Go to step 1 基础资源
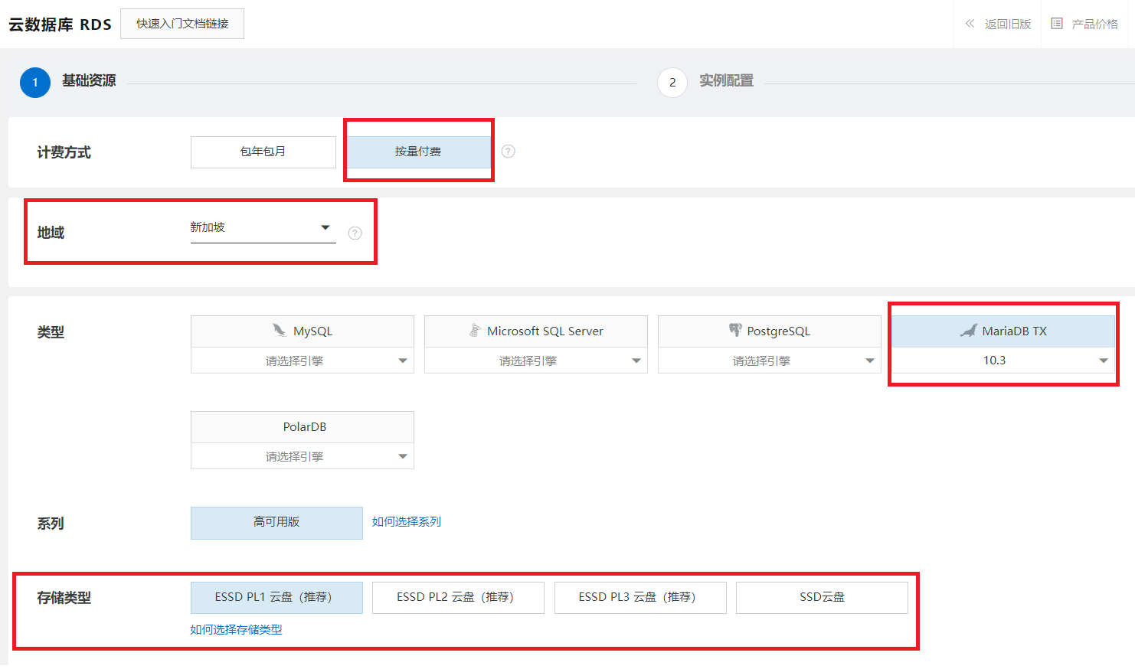The image size is (1135, 669). 68,82
